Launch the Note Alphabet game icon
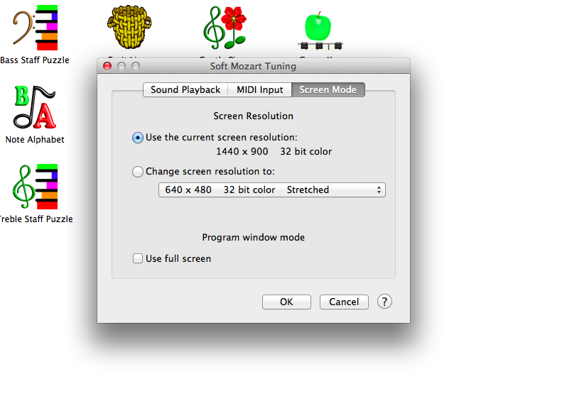 35,107
